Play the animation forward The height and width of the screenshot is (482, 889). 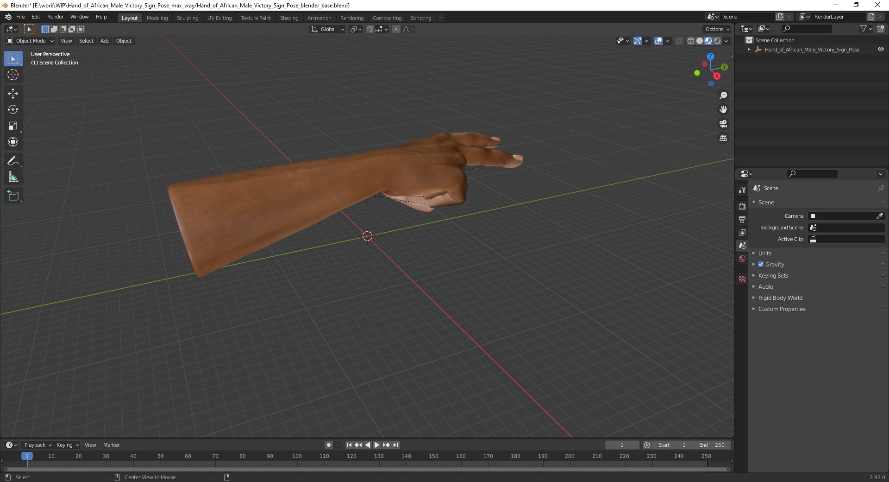[377, 445]
